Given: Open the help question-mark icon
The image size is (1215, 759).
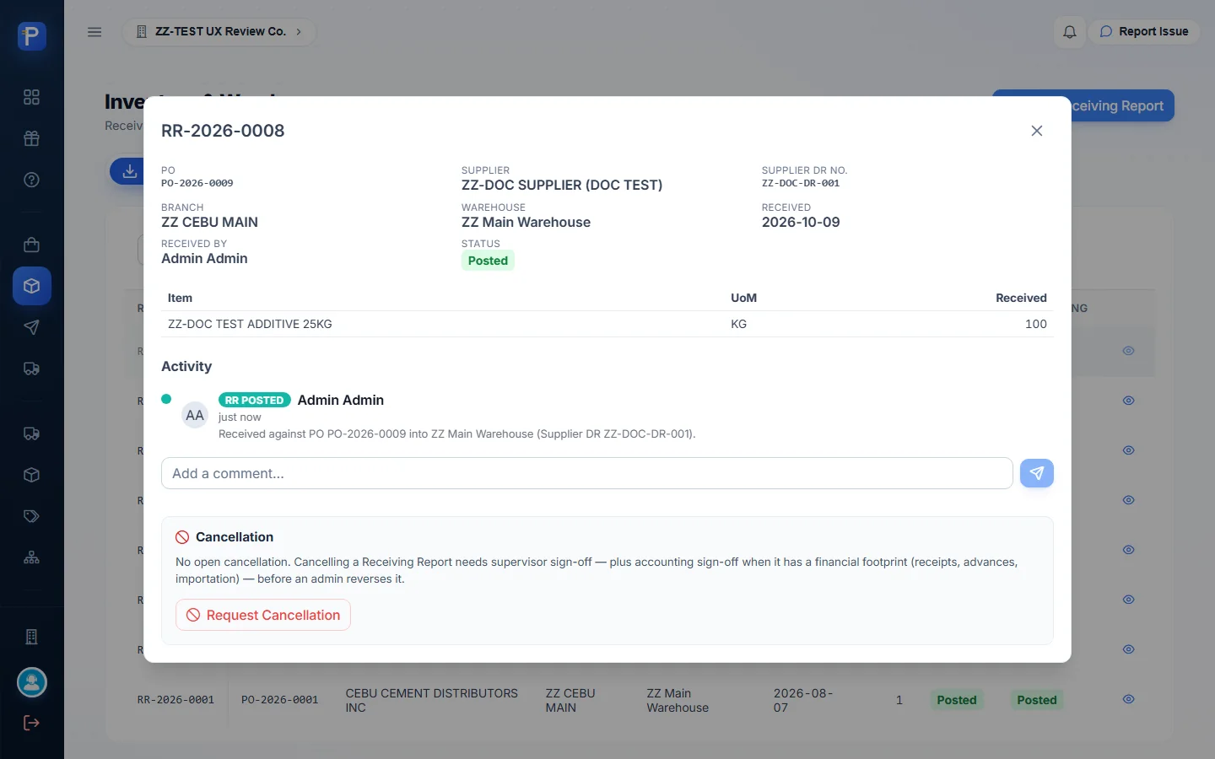Looking at the screenshot, I should click(x=32, y=180).
